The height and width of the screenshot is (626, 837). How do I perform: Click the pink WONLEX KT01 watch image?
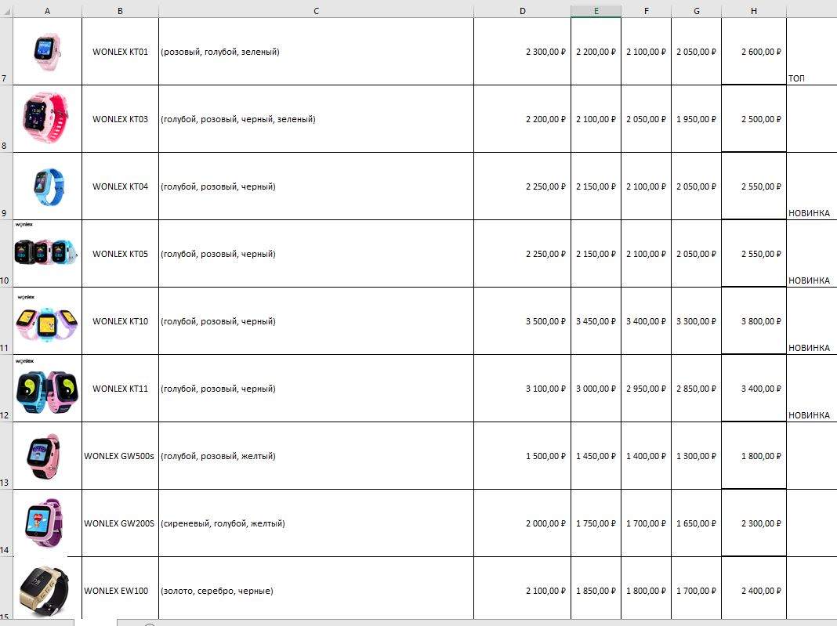[48, 51]
